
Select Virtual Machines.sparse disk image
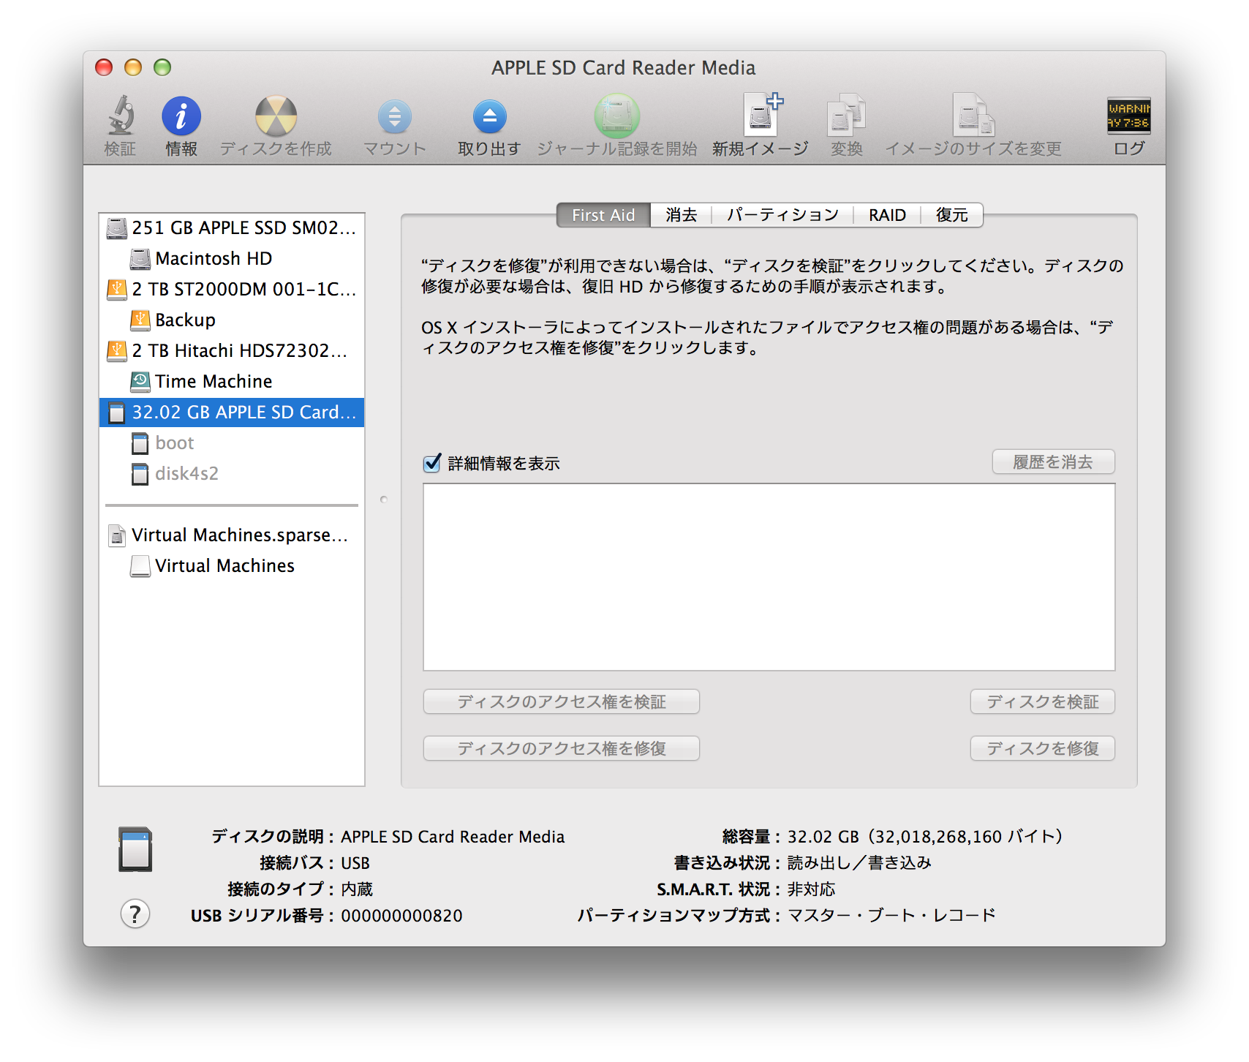[239, 535]
